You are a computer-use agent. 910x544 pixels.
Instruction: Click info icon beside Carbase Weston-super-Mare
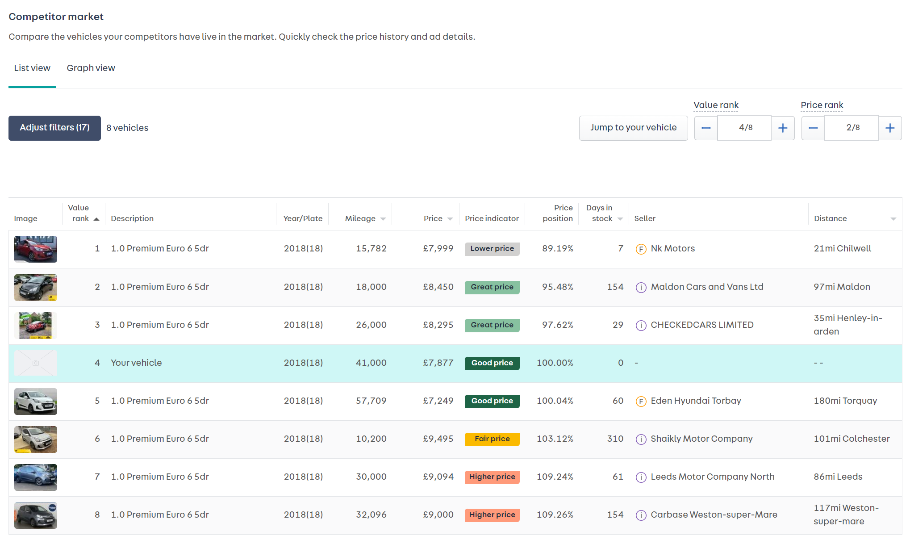click(641, 515)
